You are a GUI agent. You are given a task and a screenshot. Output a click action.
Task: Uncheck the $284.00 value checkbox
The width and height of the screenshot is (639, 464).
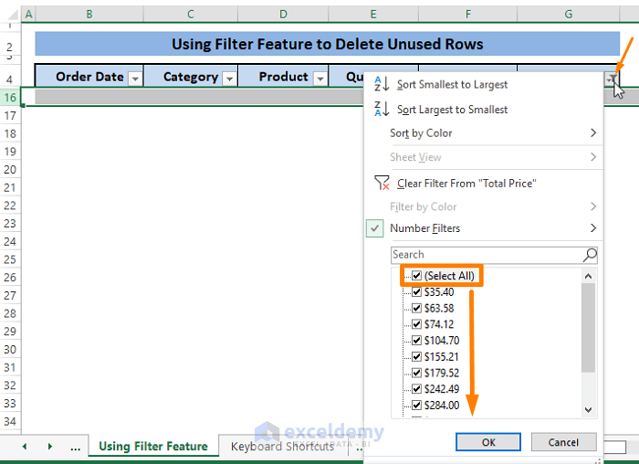[x=416, y=405]
